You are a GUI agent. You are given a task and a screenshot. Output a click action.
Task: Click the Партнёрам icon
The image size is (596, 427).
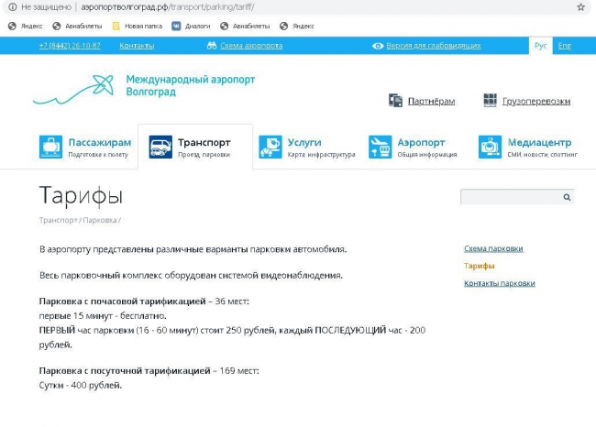pos(395,101)
